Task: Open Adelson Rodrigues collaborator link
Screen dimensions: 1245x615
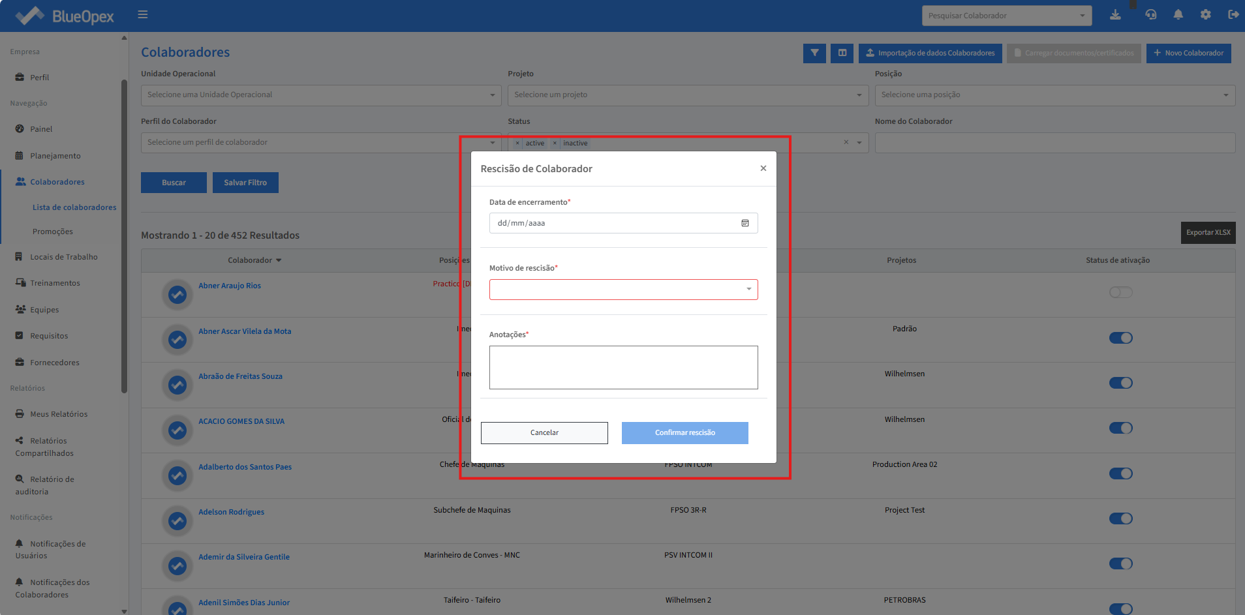Action: click(232, 512)
